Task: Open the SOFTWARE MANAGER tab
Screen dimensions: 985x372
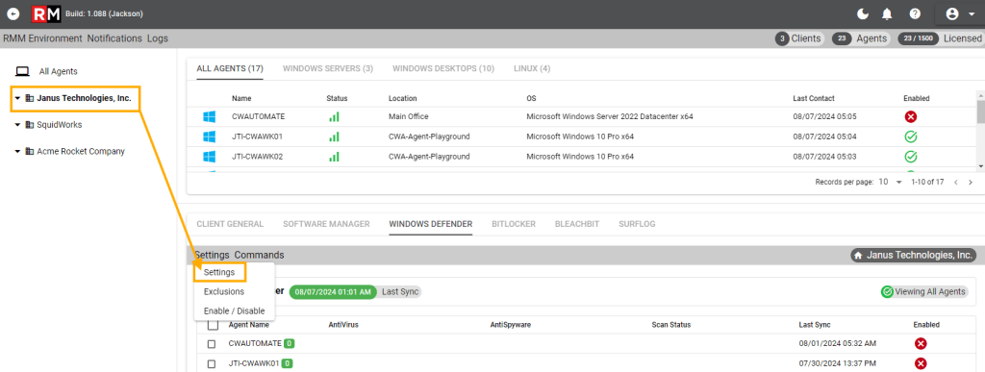Action: (x=326, y=224)
